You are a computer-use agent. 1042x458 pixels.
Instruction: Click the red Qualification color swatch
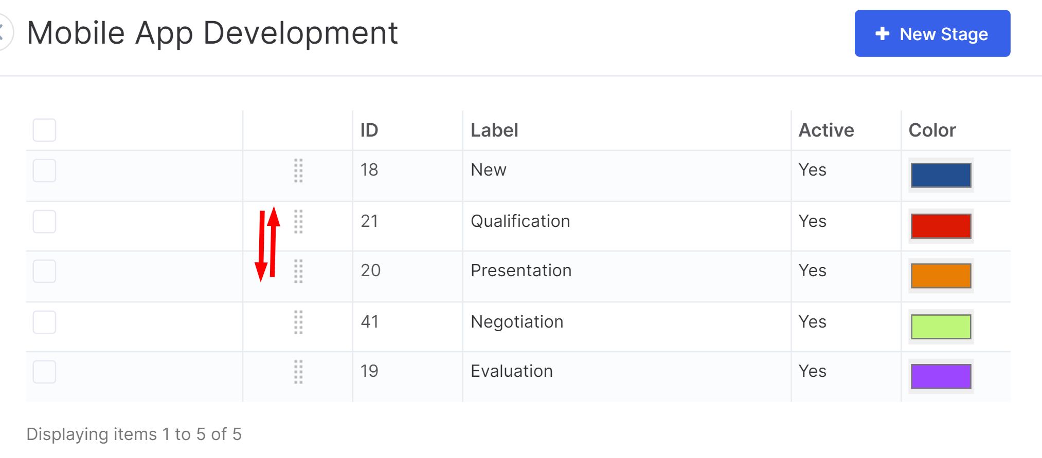(x=941, y=226)
